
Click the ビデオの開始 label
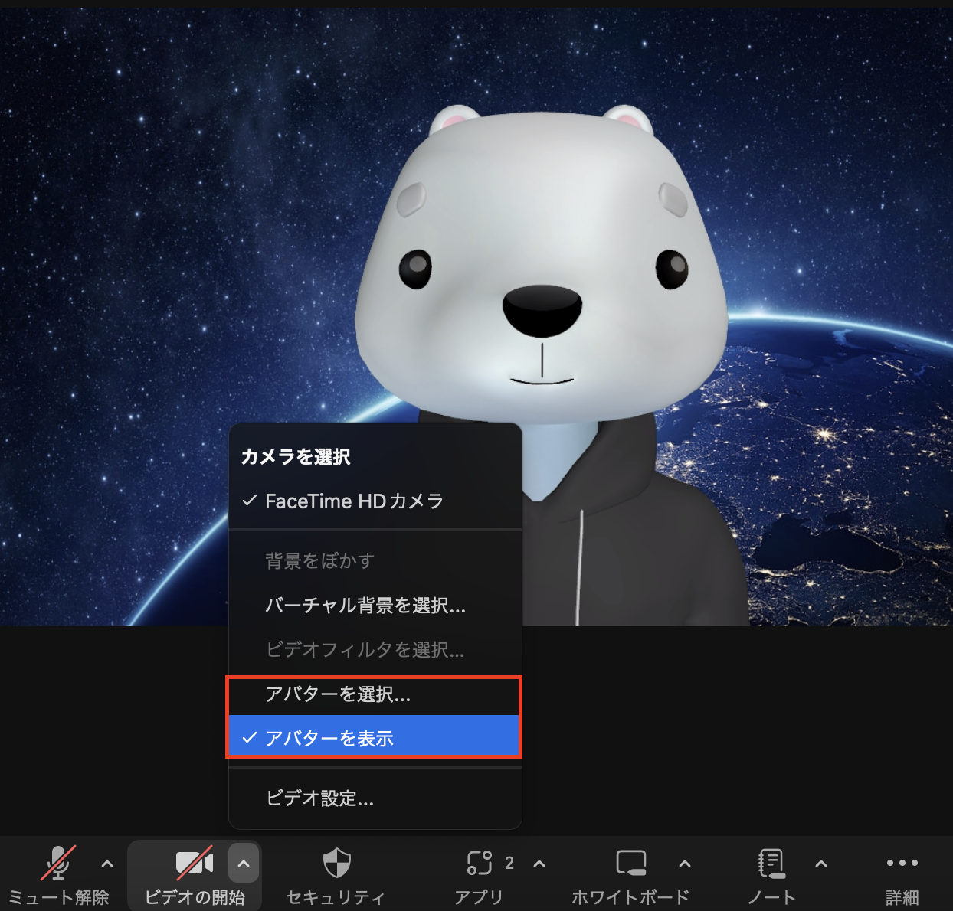click(195, 897)
